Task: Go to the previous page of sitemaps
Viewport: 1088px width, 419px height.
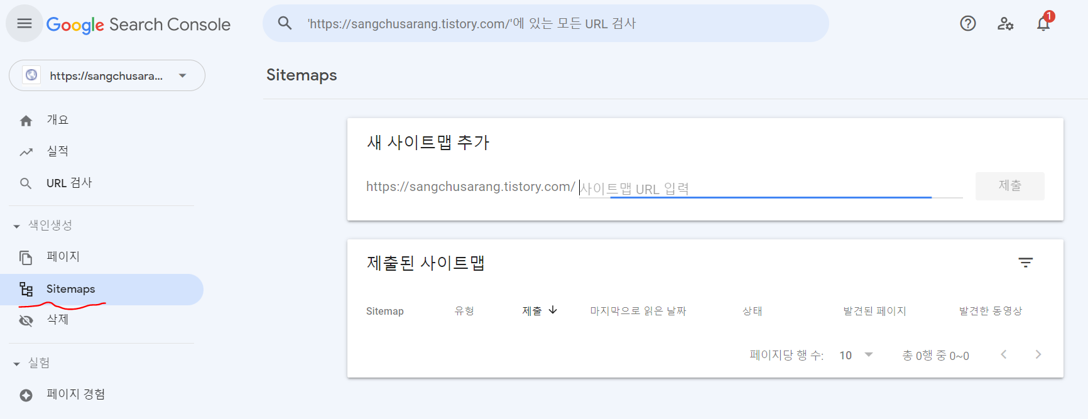Action: tap(1004, 354)
